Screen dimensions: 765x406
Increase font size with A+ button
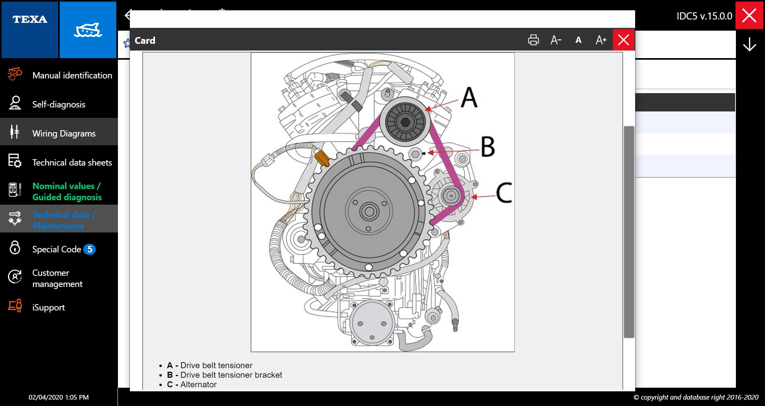[x=601, y=40]
